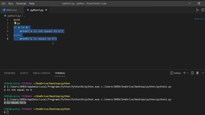This screenshot has width=205, height=115.
Task: Click print("a is equal to b") line
Action: click(x=38, y=39)
